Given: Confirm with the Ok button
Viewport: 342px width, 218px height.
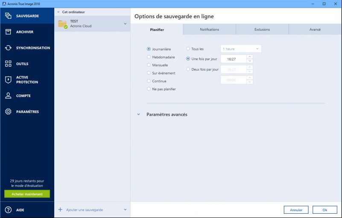Looking at the screenshot, I should (325, 210).
